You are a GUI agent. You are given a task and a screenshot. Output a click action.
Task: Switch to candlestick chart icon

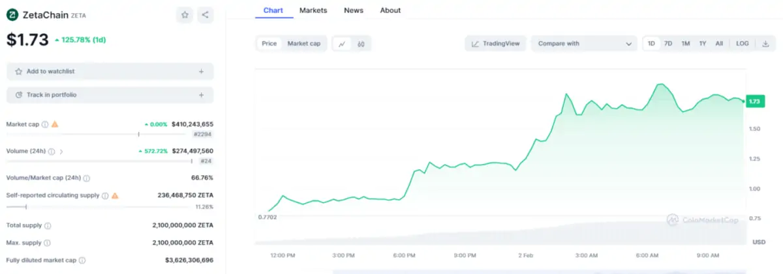tap(360, 44)
